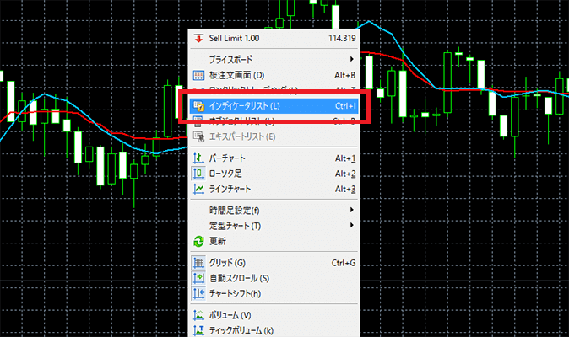The width and height of the screenshot is (569, 337).
Task: Toggle チャートシフト(h) chart shift
Action: pos(274,293)
